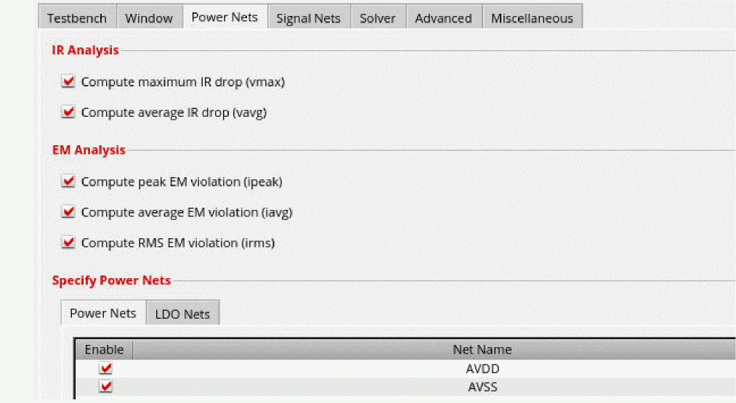Screen dimensions: 736x403
Task: Select the AVSS net name cell
Action: pyautogui.click(x=482, y=386)
